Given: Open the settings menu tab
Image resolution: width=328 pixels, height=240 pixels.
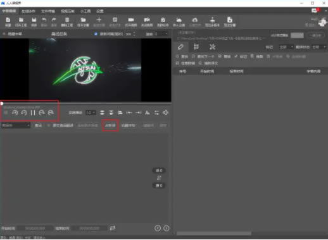Looking at the screenshot, I should pos(100,11).
